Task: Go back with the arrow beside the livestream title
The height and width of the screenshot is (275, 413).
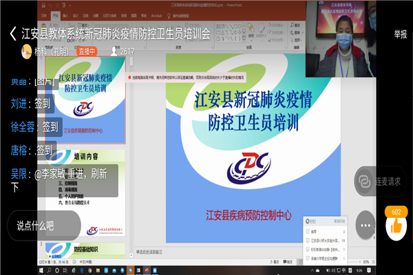Action: [13, 34]
